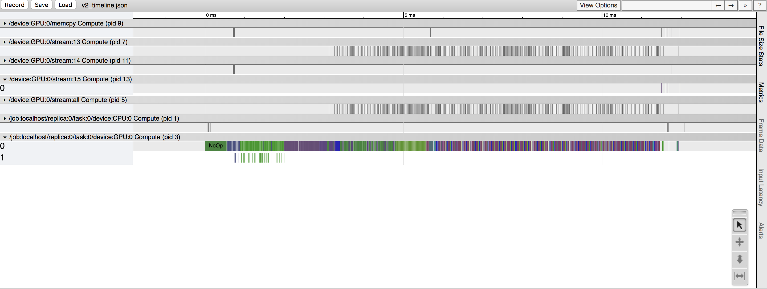Expand stream:13 Compute (pid 7) row
767x289 pixels.
pyautogui.click(x=5, y=42)
